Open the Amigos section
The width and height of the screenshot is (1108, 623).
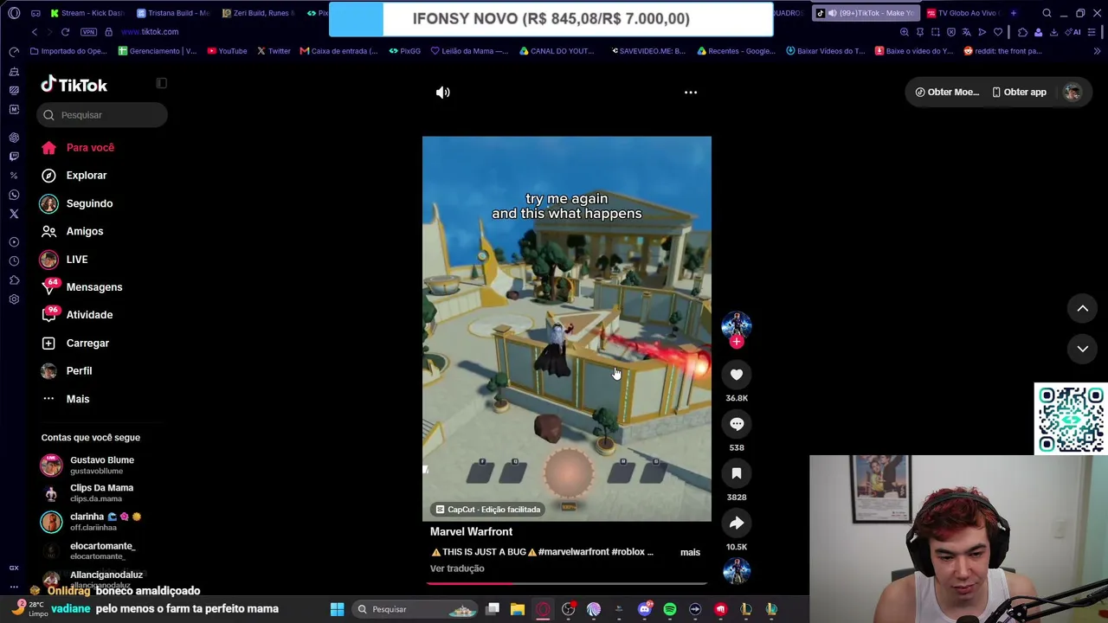73,231
